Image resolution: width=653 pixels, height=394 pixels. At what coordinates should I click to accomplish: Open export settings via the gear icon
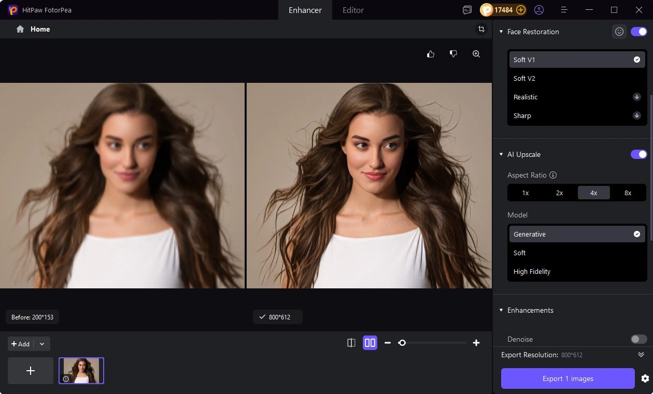pos(645,378)
